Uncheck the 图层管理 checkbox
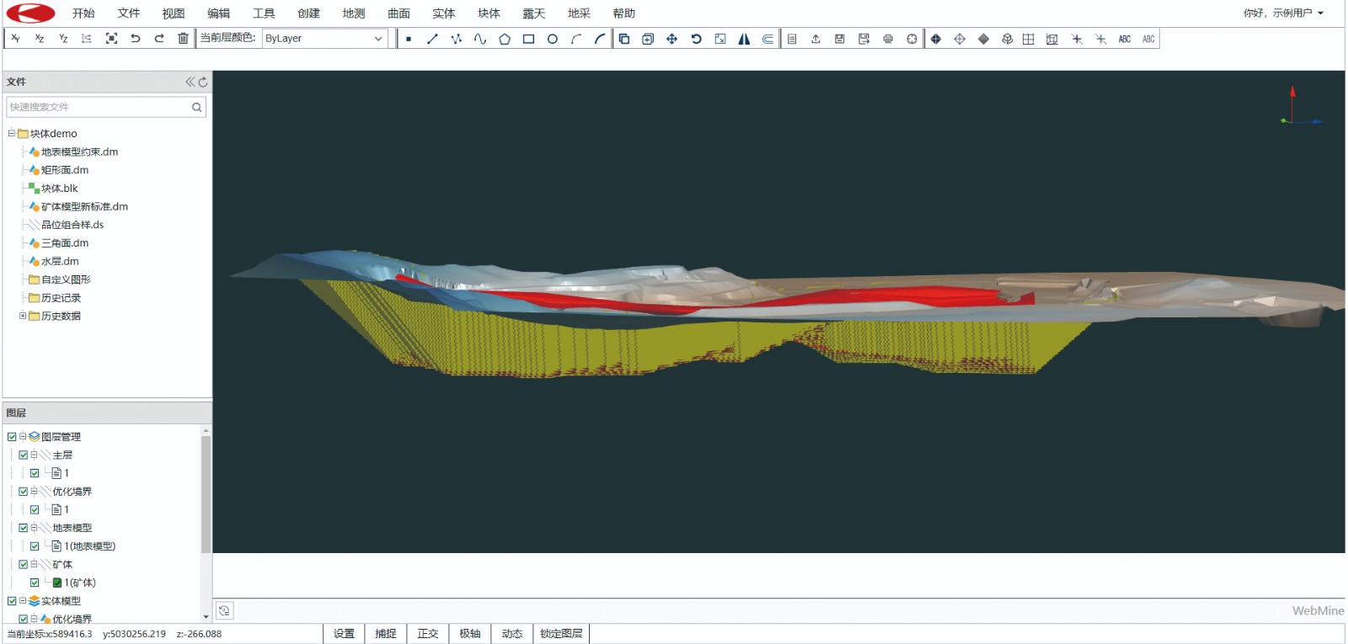 coord(12,437)
